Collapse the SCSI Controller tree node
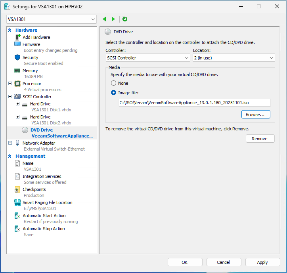287x273 pixels. [10, 97]
